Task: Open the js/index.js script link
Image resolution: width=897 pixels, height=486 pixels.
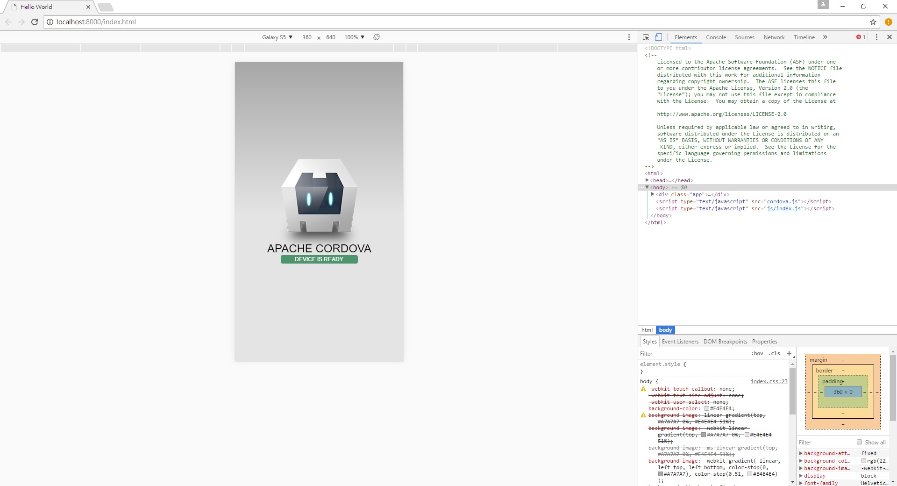Action: click(783, 208)
